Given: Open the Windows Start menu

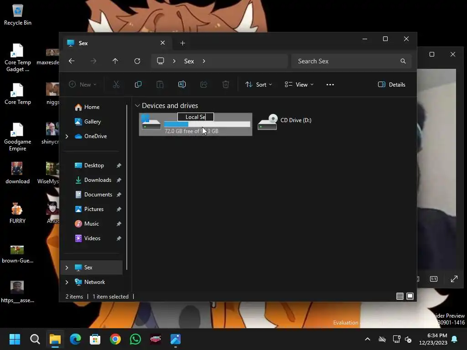Looking at the screenshot, I should 15,339.
